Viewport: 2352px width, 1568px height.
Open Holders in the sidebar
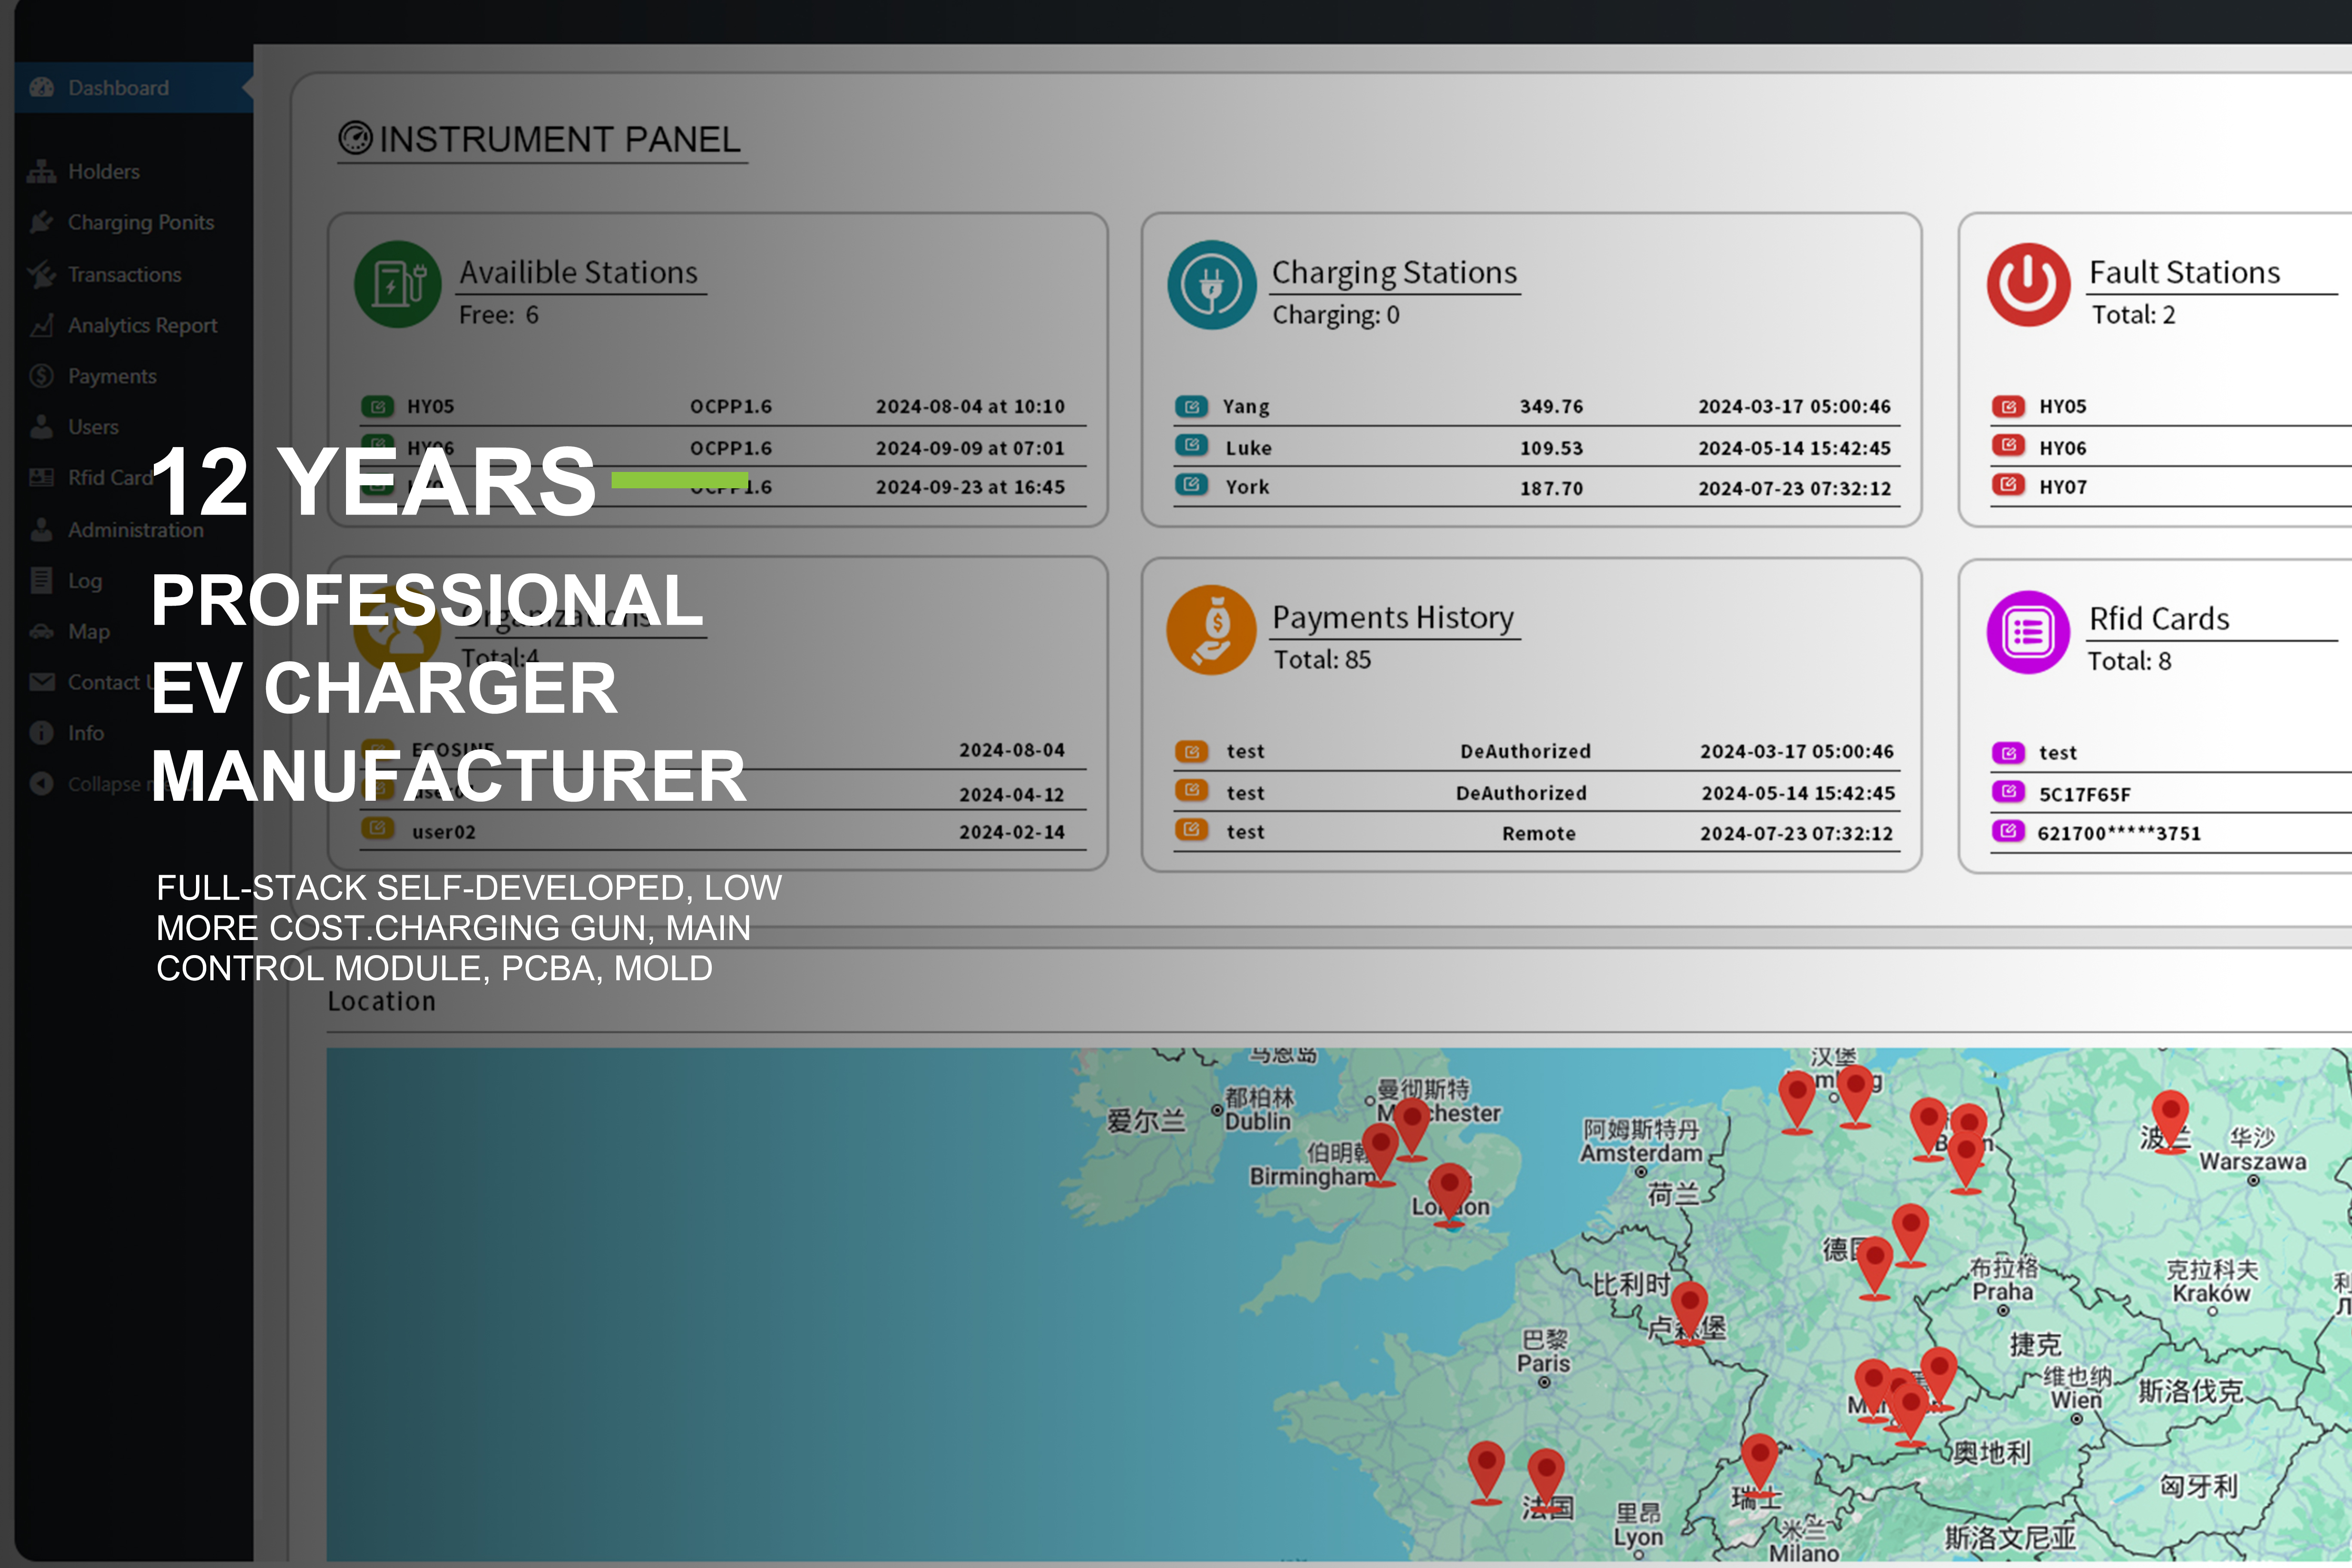coord(103,171)
